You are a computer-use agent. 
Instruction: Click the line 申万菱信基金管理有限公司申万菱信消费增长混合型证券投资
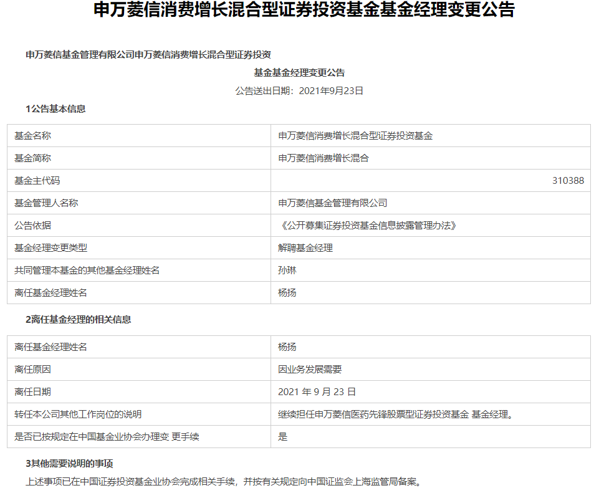point(148,55)
